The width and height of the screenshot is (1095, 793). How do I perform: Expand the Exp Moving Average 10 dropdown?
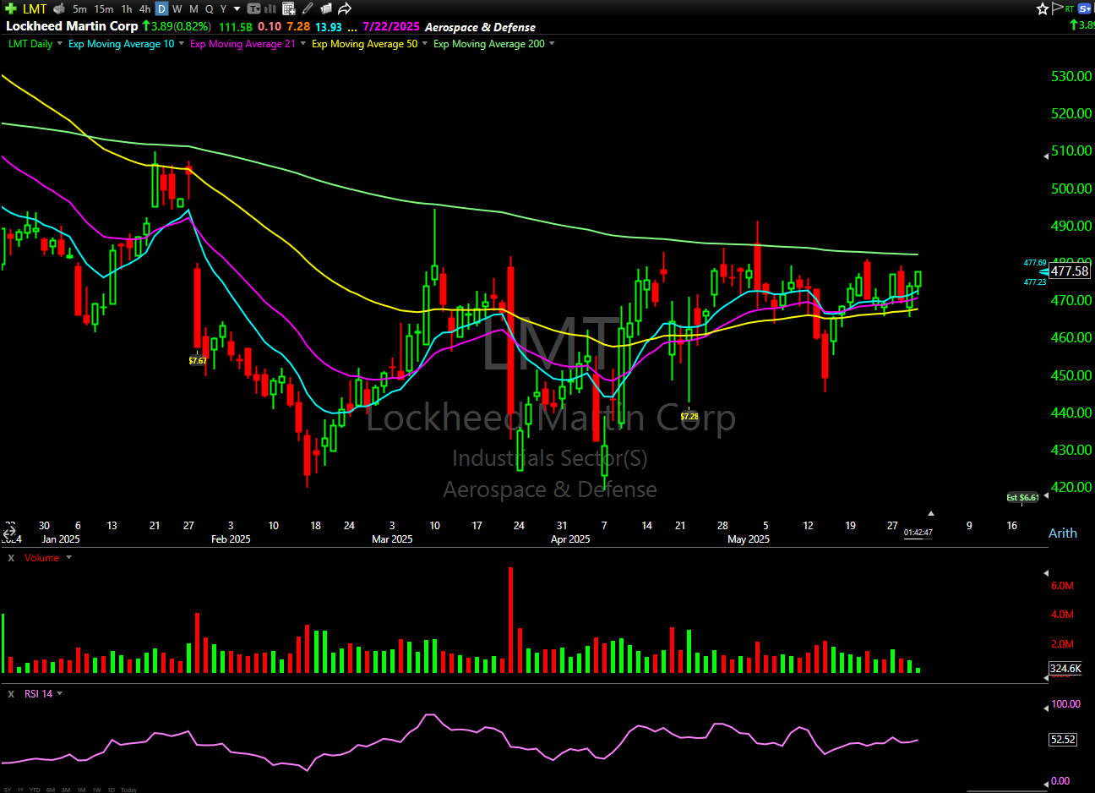click(x=181, y=44)
